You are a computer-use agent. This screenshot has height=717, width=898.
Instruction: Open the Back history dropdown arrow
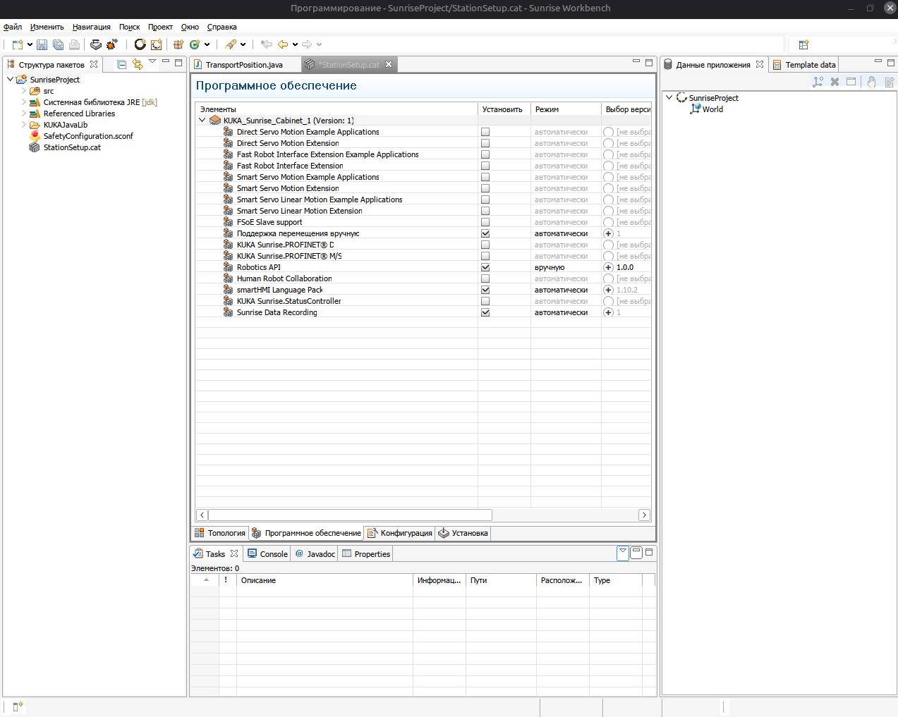point(295,44)
